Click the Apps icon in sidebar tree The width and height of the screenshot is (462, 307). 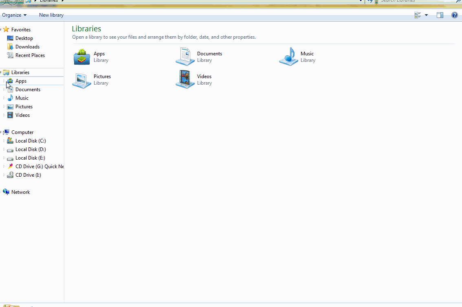[10, 81]
